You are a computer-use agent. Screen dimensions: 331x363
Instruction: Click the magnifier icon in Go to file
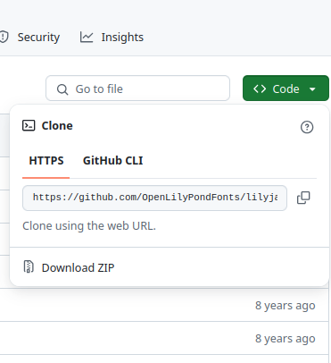pyautogui.click(x=62, y=89)
